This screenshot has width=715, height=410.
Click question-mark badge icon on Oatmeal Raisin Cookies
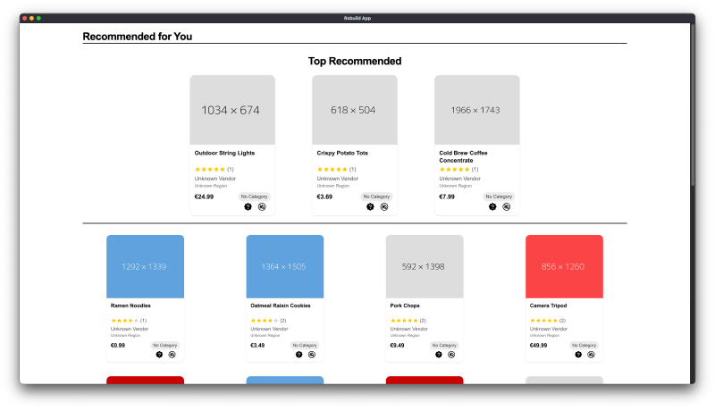point(299,355)
